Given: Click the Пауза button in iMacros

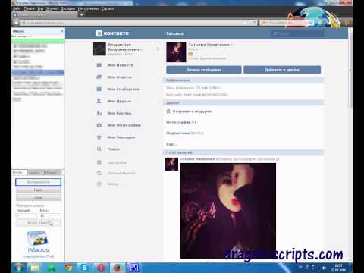Looking at the screenshot, I should 38,190.
